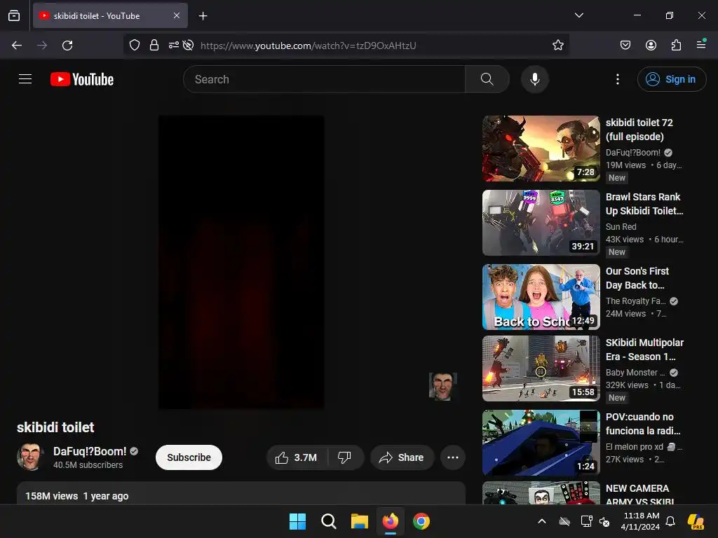Open the YouTube guide hamburger menu
This screenshot has height=538, width=718.
pyautogui.click(x=25, y=79)
